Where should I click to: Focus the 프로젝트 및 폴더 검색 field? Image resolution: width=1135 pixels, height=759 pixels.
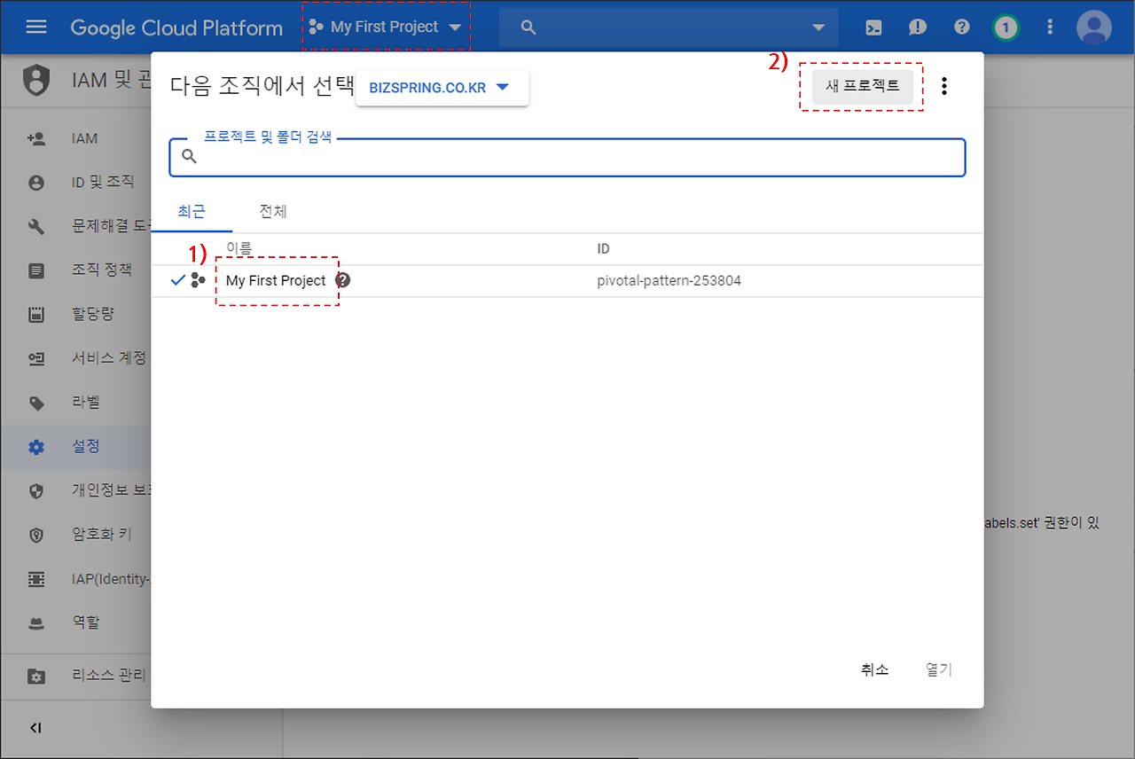click(567, 157)
